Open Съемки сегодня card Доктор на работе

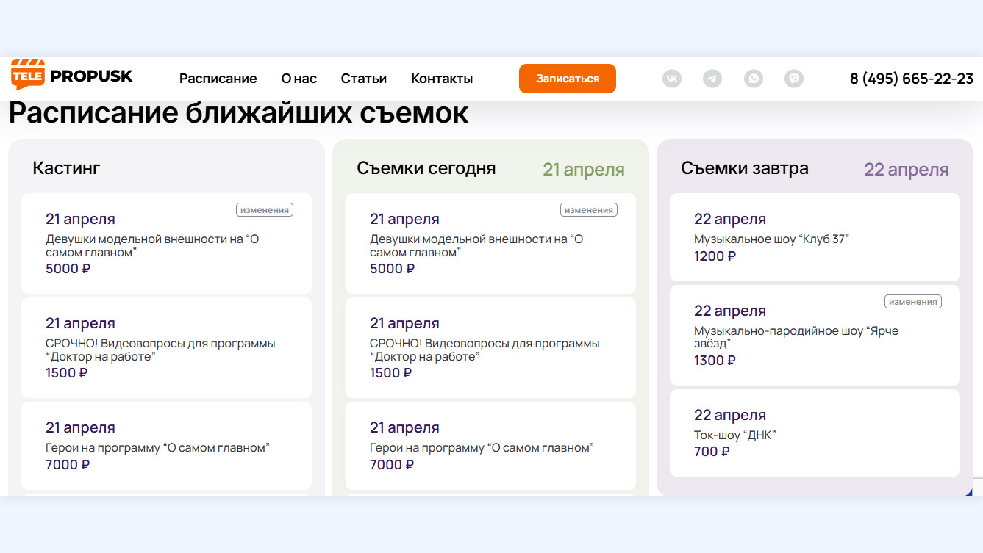(x=490, y=347)
